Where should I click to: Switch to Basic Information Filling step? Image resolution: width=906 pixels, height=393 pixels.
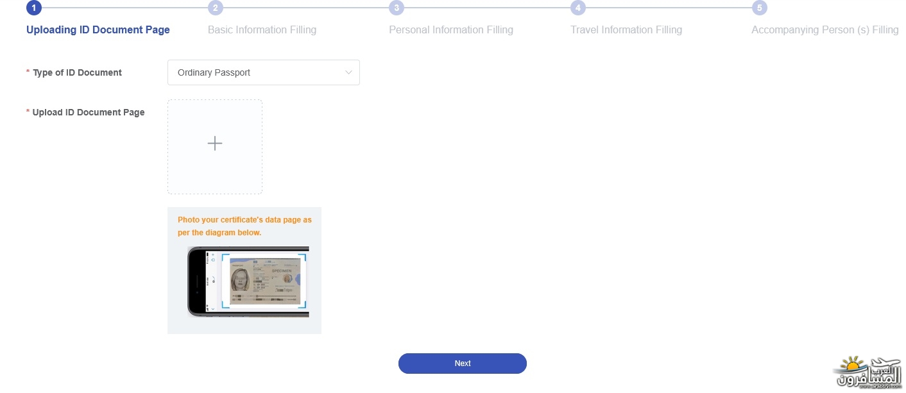coord(262,29)
